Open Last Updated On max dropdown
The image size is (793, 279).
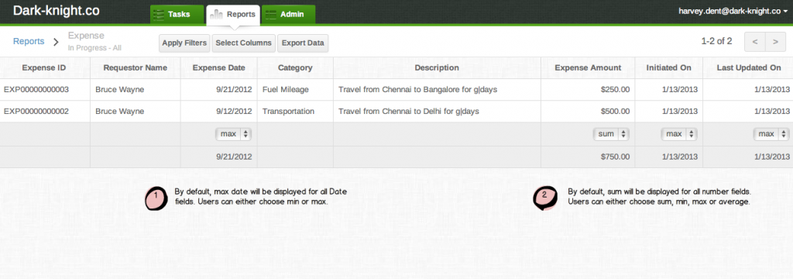[x=771, y=134]
